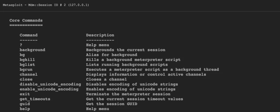Select the background command name

[x=32, y=50]
